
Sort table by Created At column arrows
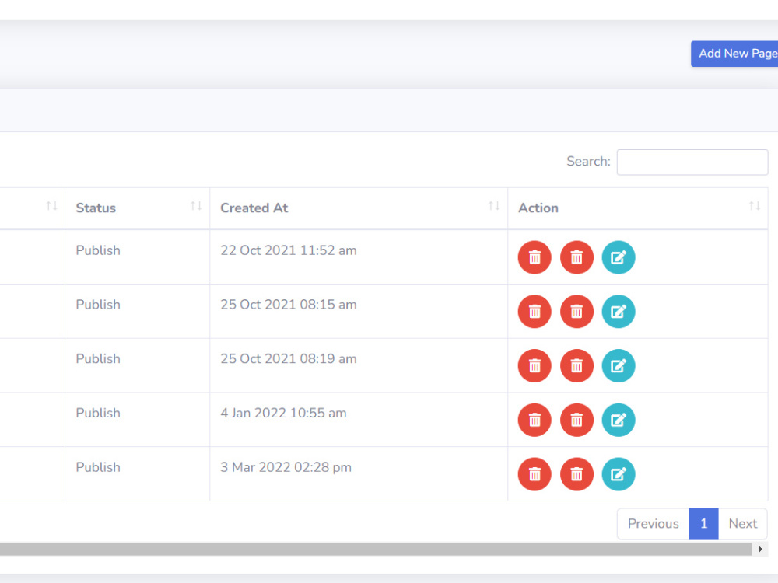point(494,206)
